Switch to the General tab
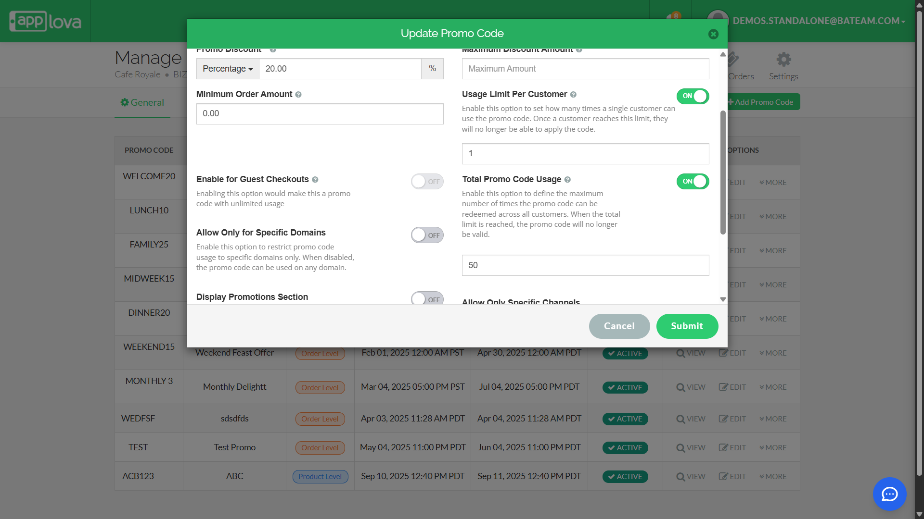Image resolution: width=924 pixels, height=519 pixels. (142, 102)
